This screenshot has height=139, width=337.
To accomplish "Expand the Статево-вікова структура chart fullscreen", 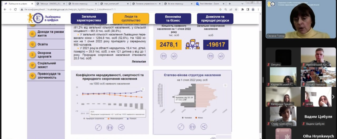I will tap(181, 127).
